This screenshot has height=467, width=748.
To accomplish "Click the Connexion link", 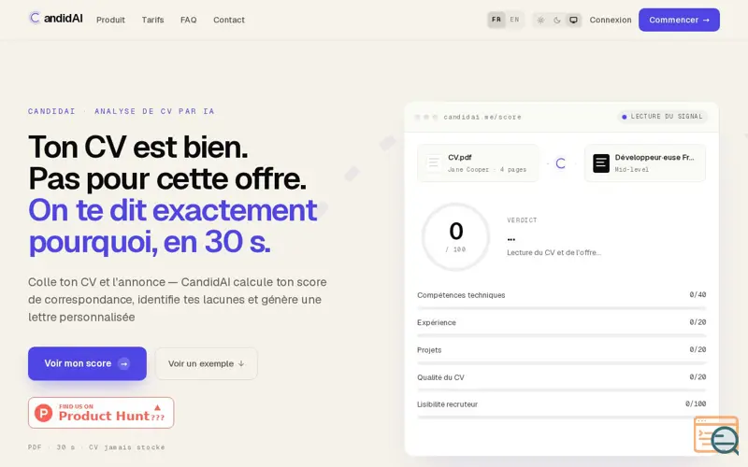I will (611, 20).
